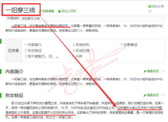Open 7 注意事项 contents entry
This screenshot has height=122, width=168.
click(x=129, y=45)
